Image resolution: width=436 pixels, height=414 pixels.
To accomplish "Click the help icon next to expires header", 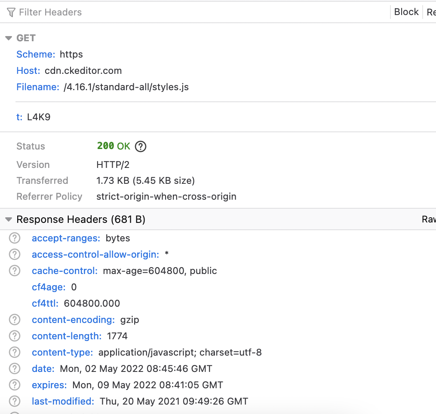I will coord(14,385).
